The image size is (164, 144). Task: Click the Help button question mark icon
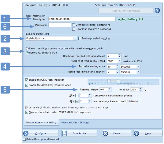coord(136,133)
